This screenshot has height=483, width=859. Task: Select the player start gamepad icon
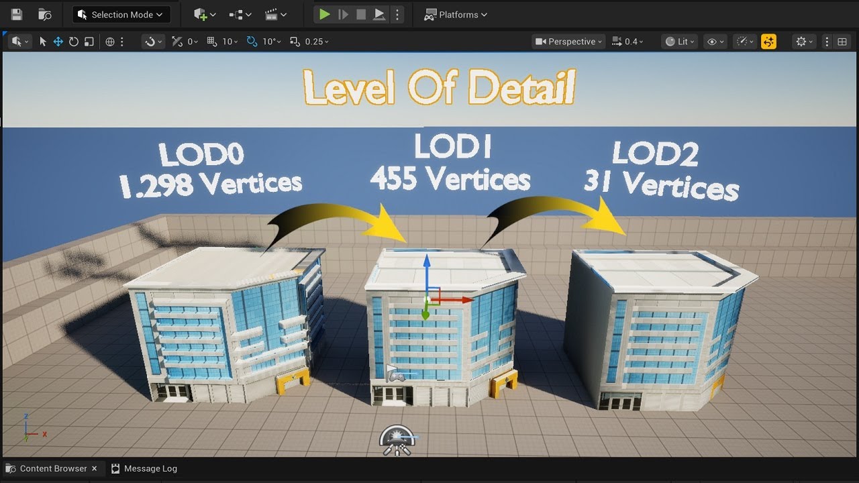(x=397, y=376)
